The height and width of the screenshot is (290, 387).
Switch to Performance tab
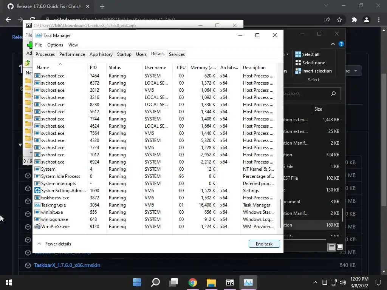click(x=72, y=54)
